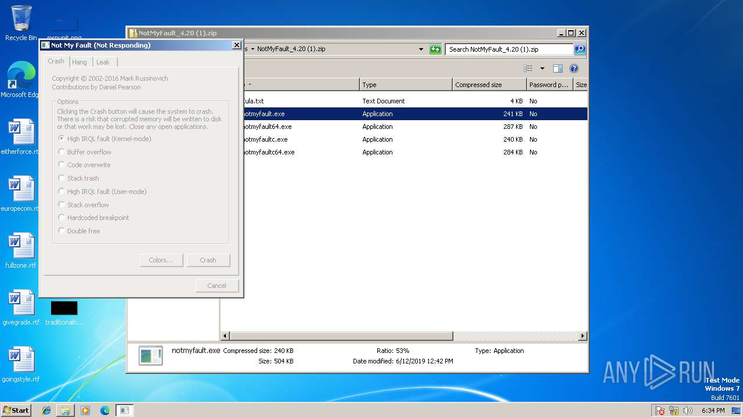Toggle the Explorer preview pane icon
Viewport: 743px width, 418px height.
click(x=557, y=69)
